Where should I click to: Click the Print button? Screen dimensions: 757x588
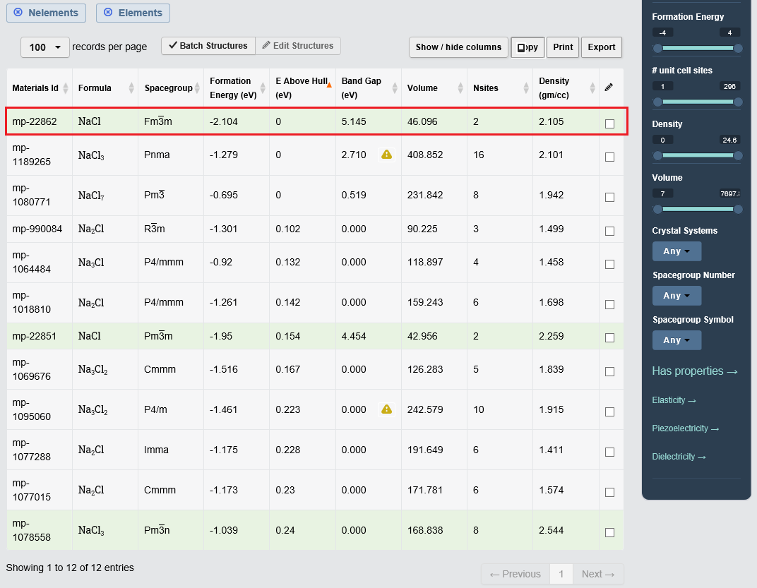(562, 47)
